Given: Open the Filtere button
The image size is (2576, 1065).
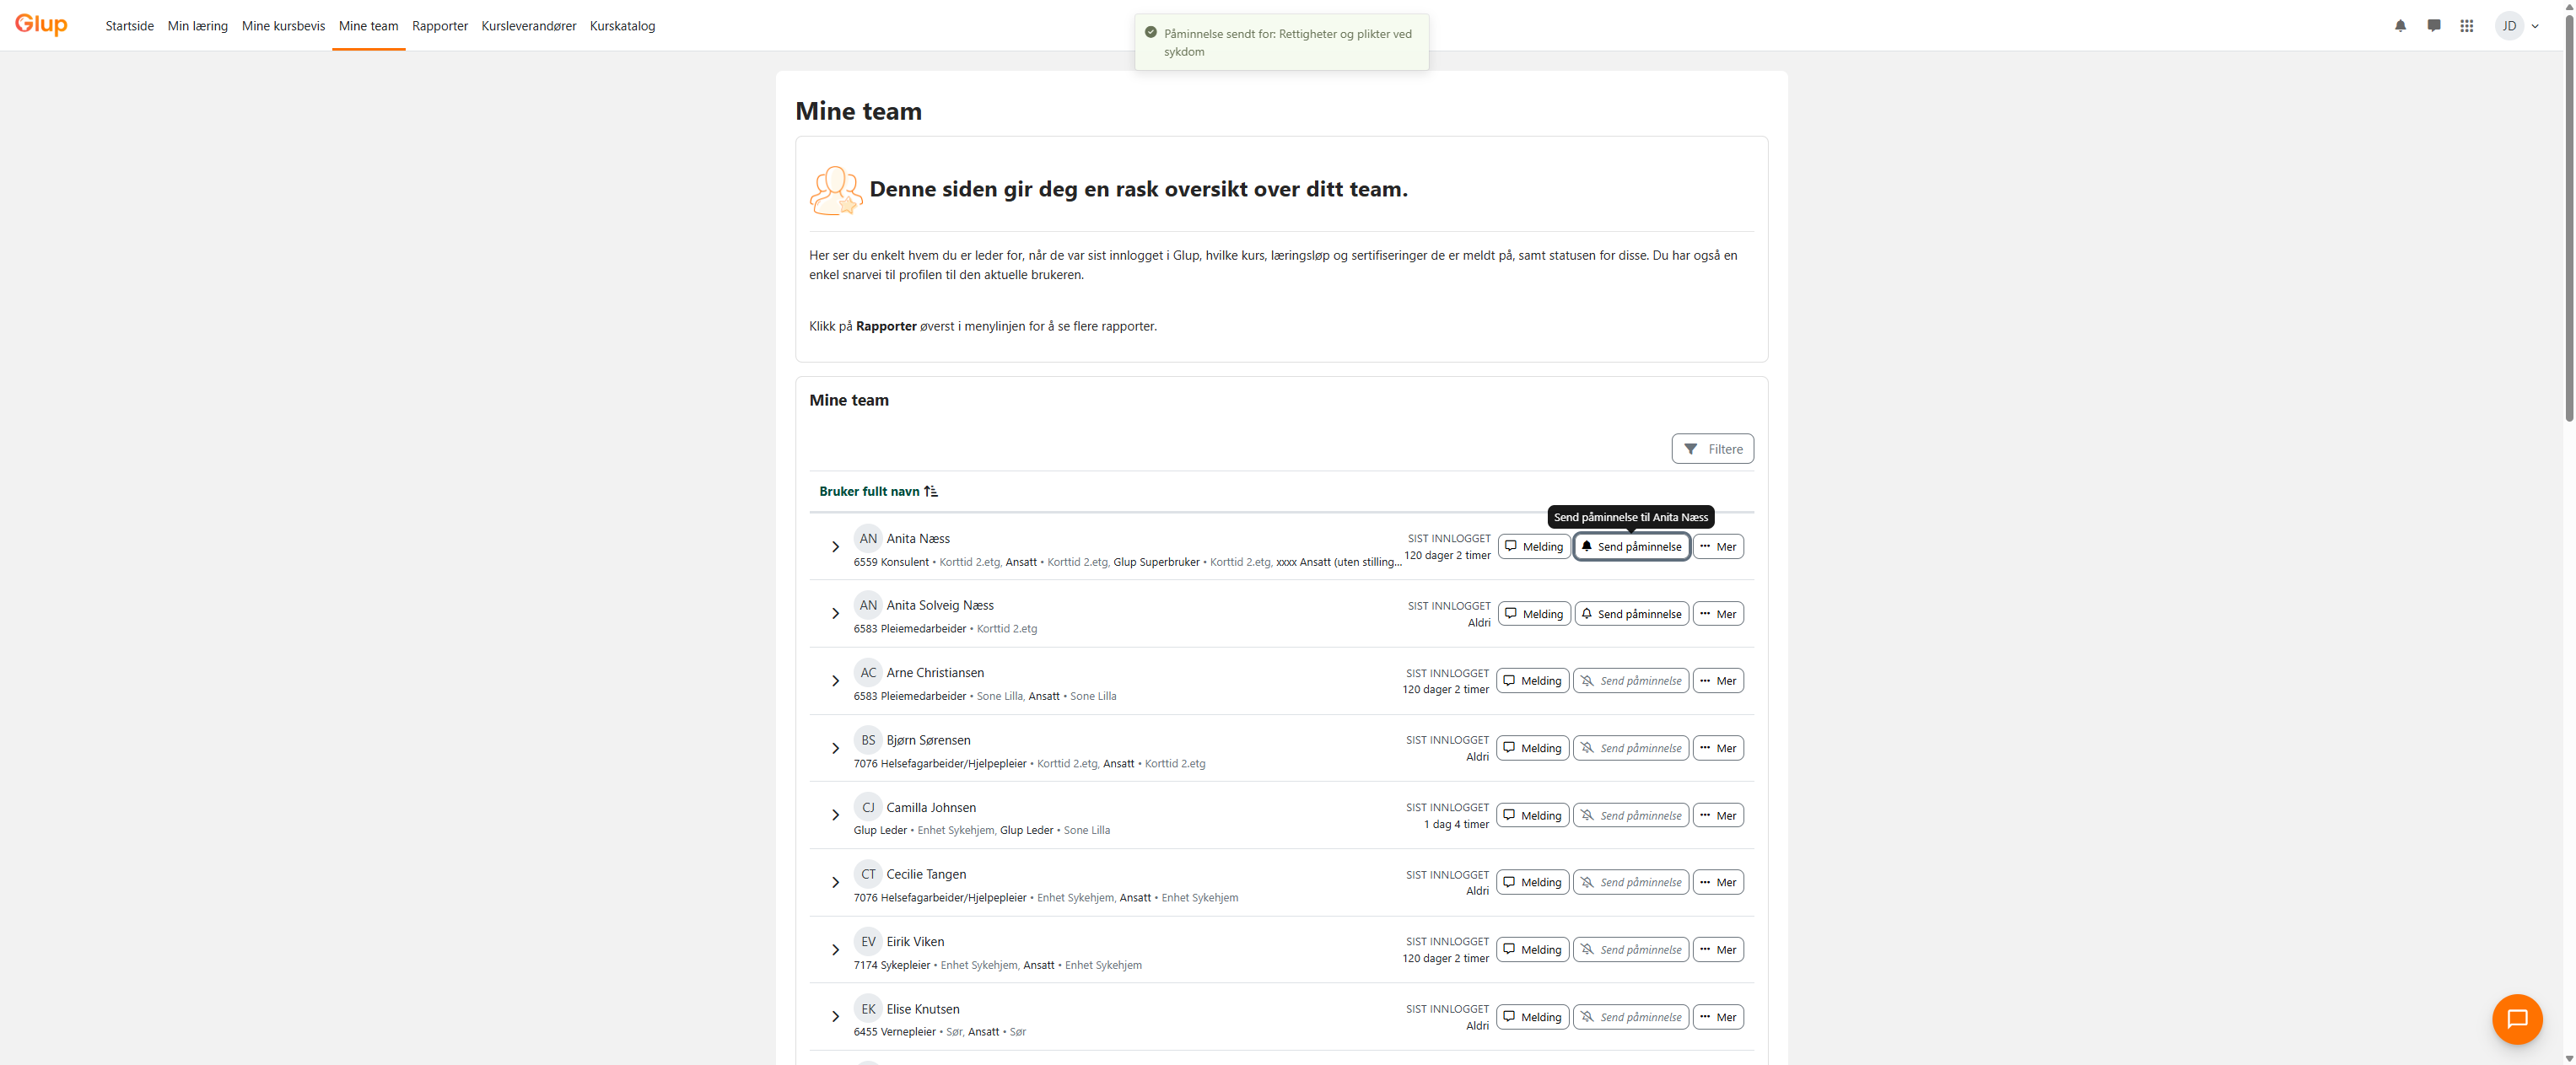Looking at the screenshot, I should click(1712, 449).
